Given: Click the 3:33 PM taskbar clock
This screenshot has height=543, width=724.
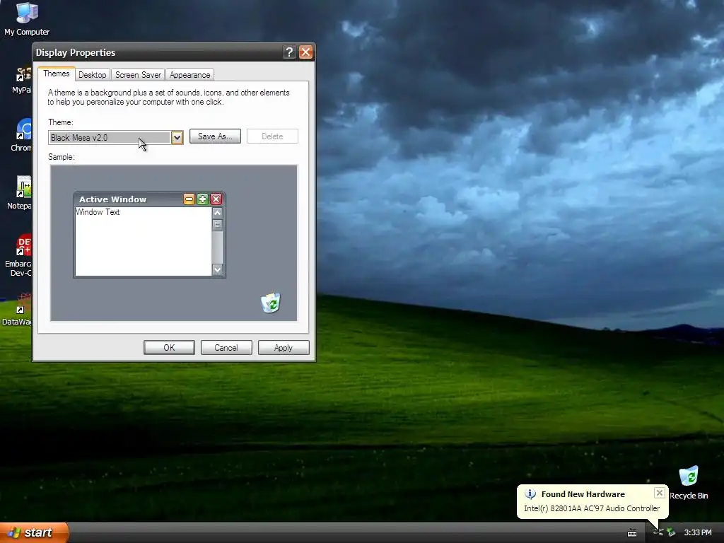Looking at the screenshot, I should point(698,533).
